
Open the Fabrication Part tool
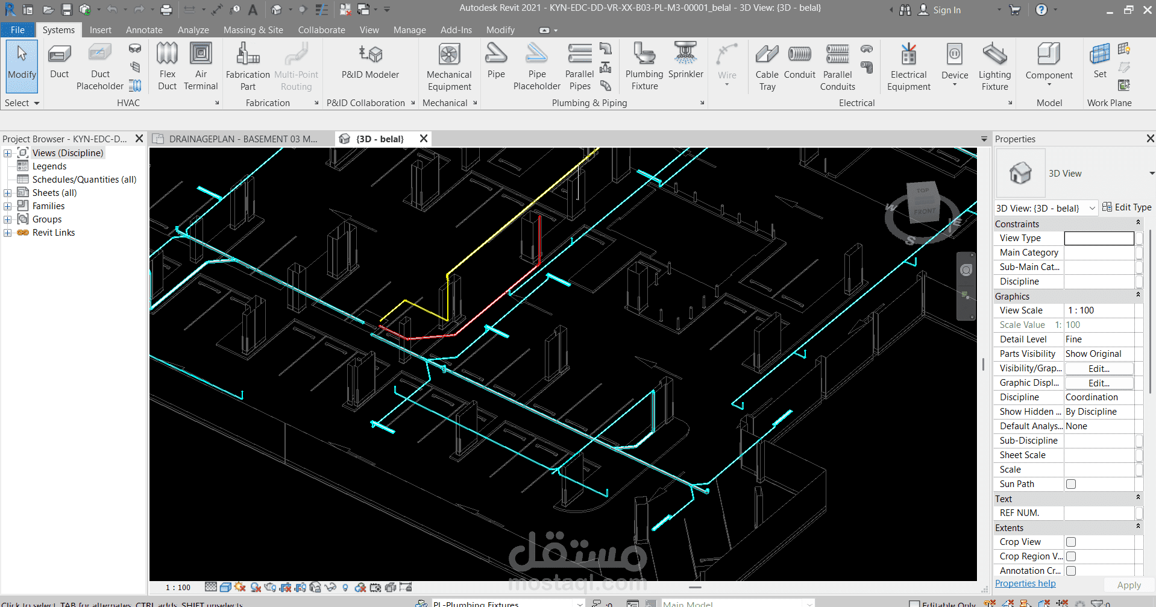(x=248, y=66)
